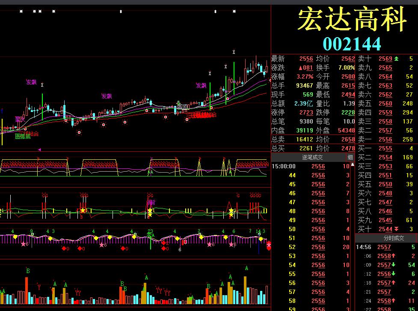Select the 卖一 price 2556
The height and width of the screenshot is (311, 418).
[385, 139]
